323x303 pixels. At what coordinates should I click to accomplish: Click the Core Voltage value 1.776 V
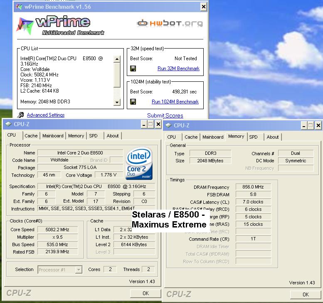click(x=108, y=175)
